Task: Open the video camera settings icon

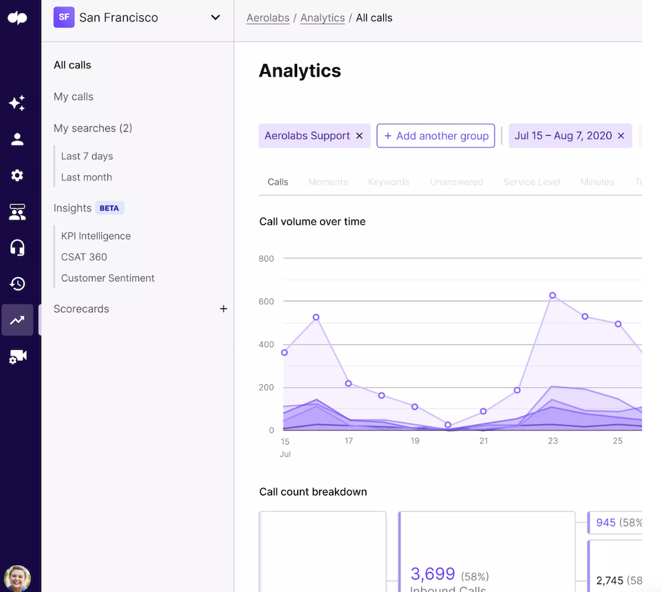Action: pyautogui.click(x=18, y=357)
